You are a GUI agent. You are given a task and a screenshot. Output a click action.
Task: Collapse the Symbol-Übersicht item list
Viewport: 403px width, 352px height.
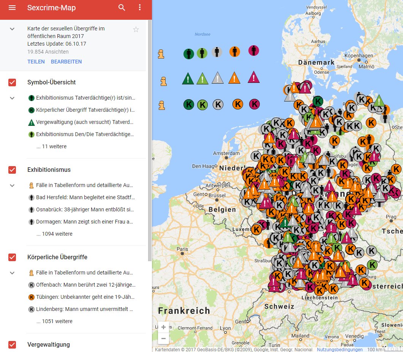(x=12, y=98)
